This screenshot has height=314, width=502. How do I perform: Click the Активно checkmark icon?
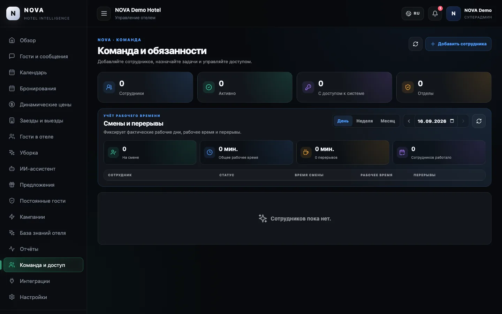[x=209, y=87]
